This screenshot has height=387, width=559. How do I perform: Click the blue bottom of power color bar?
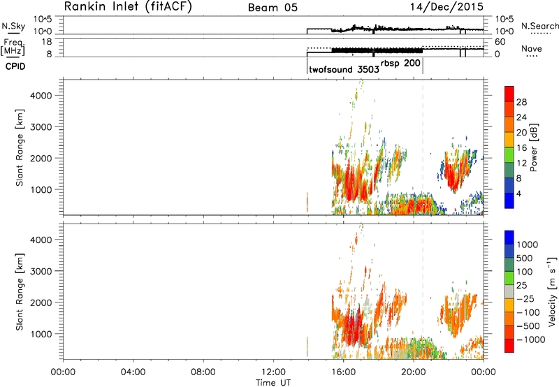click(x=509, y=200)
